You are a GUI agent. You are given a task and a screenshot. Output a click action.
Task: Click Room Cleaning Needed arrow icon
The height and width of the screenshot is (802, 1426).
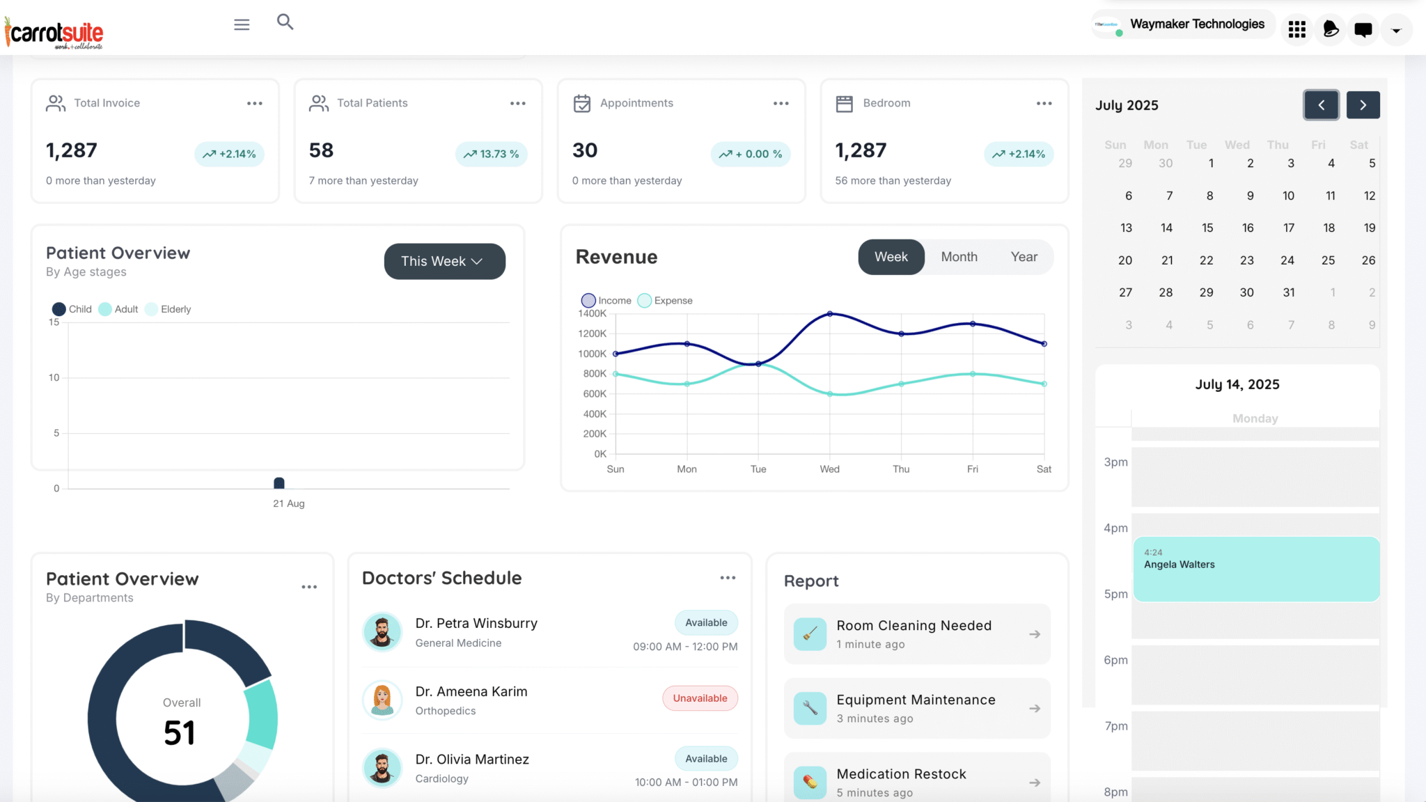tap(1035, 634)
